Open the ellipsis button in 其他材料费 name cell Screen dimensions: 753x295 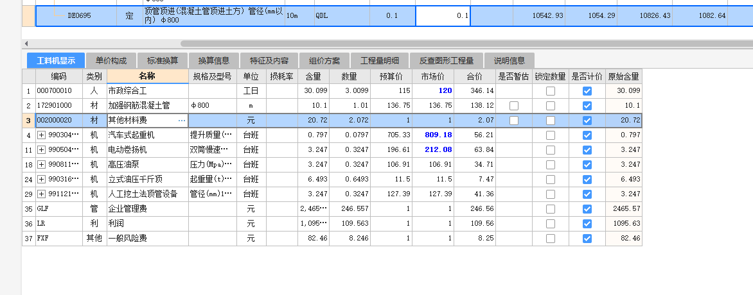(182, 121)
